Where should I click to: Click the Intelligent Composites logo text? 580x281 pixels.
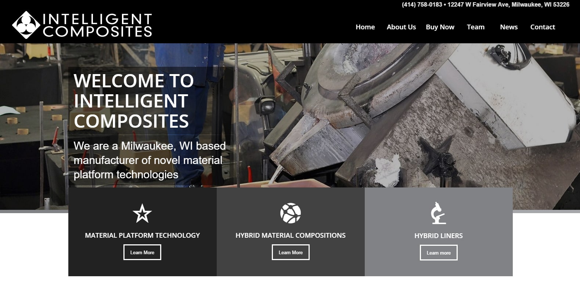click(97, 25)
